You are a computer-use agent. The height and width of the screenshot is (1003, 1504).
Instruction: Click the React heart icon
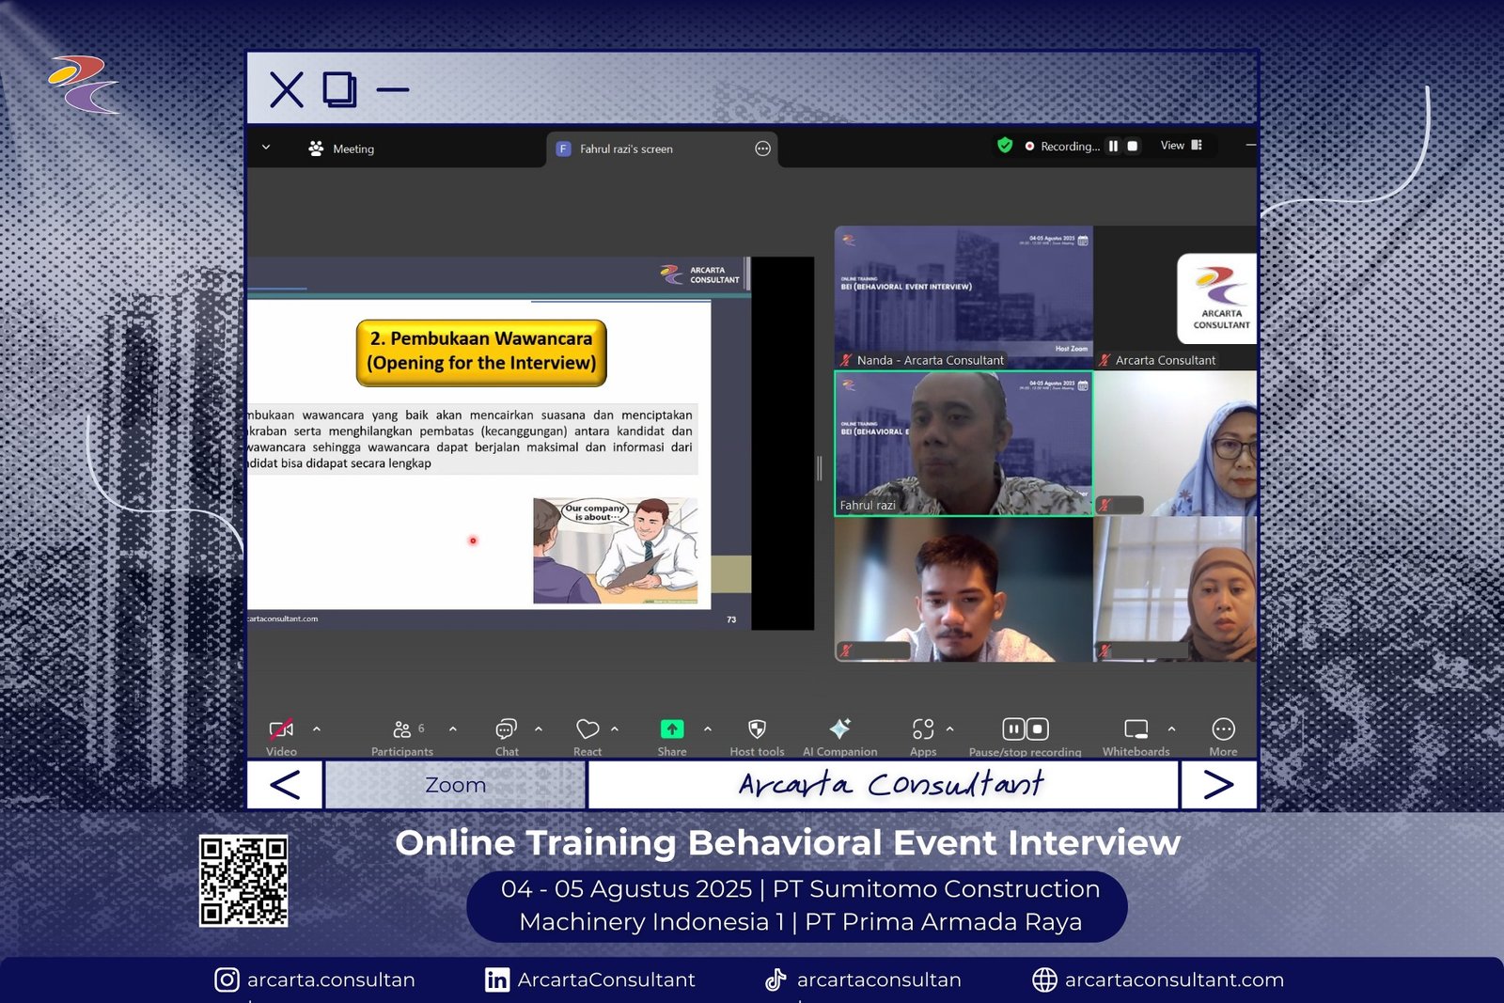coord(587,729)
